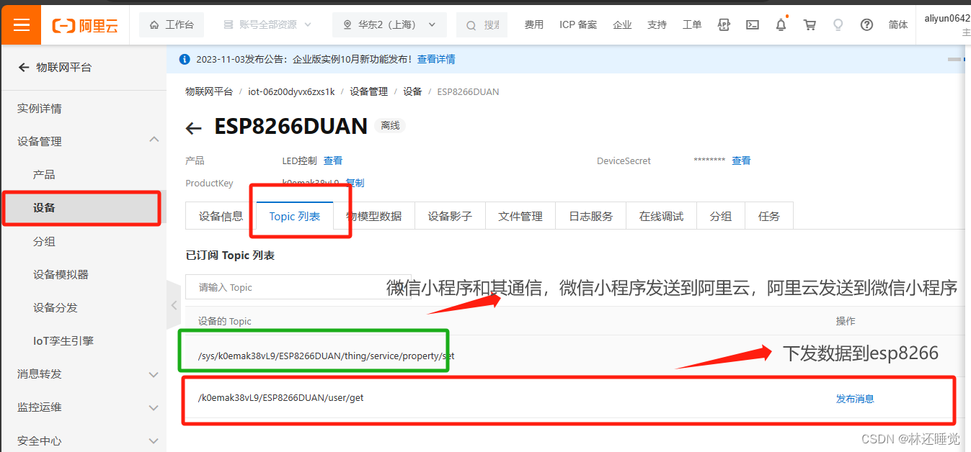Image resolution: width=971 pixels, height=452 pixels.
Task: Expand 账号全部资源 dropdown
Action: [x=267, y=24]
